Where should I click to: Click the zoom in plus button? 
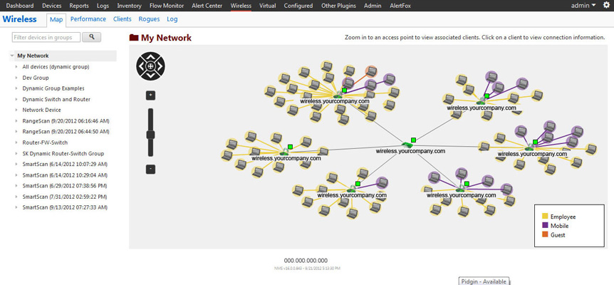coord(150,95)
